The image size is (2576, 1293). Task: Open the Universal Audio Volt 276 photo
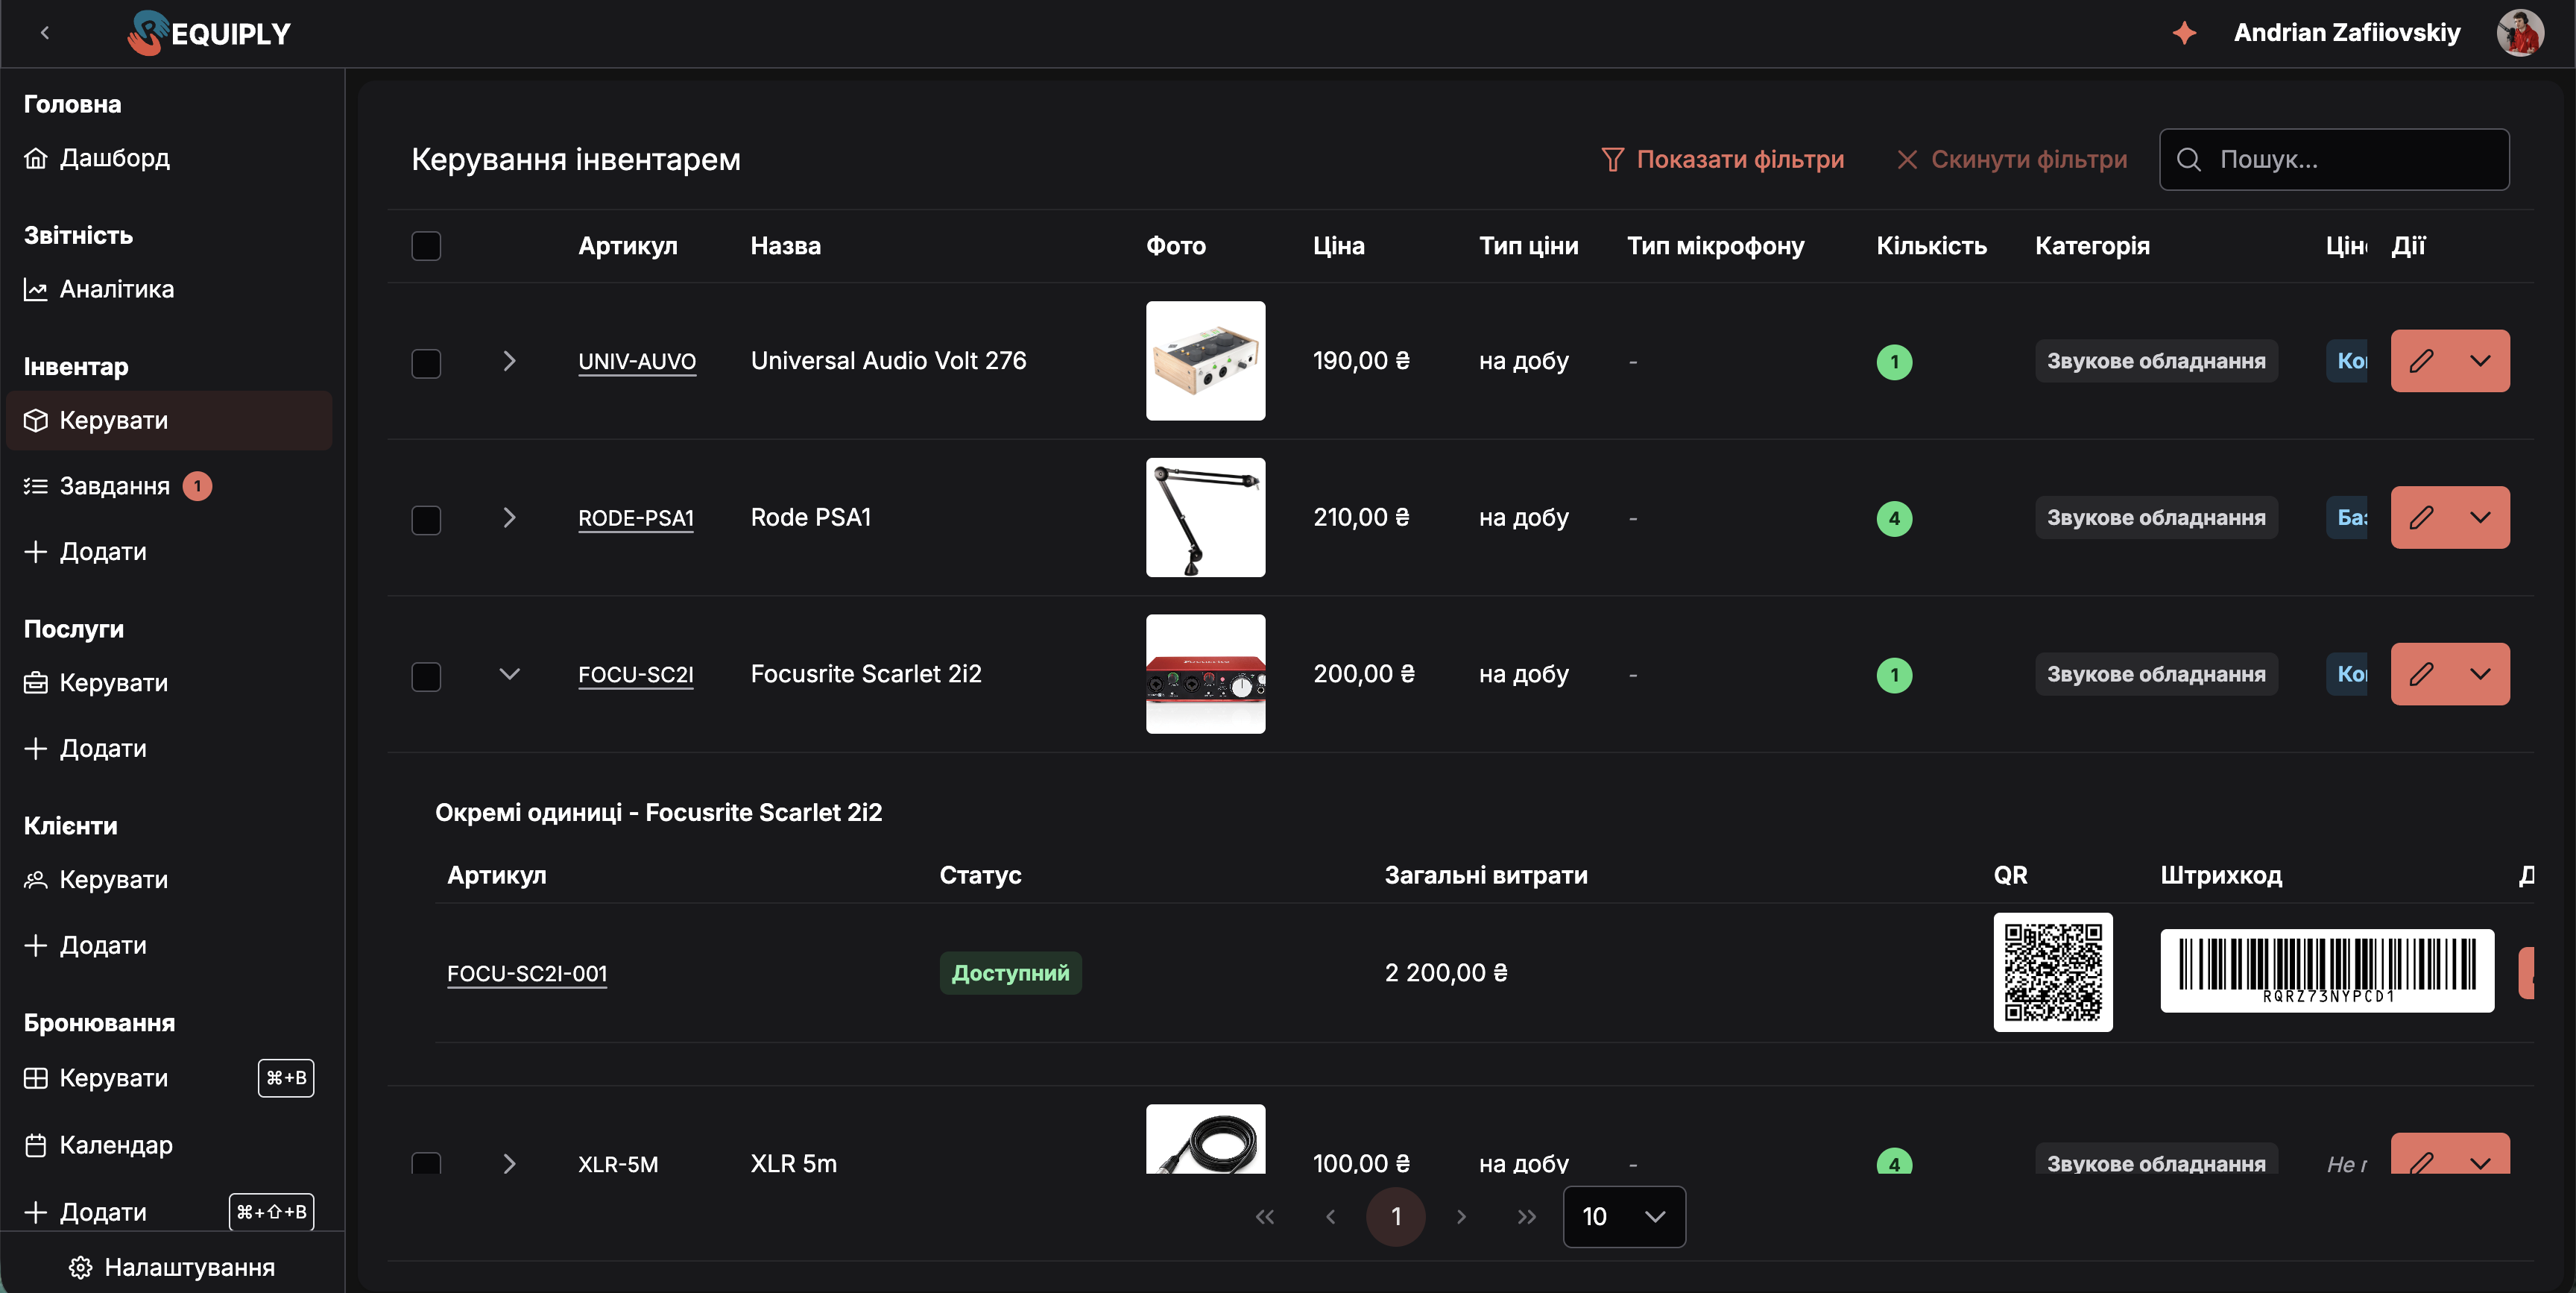click(x=1205, y=360)
